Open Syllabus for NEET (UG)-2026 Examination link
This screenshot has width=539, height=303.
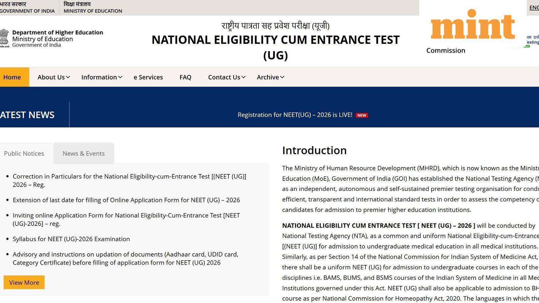(71, 239)
